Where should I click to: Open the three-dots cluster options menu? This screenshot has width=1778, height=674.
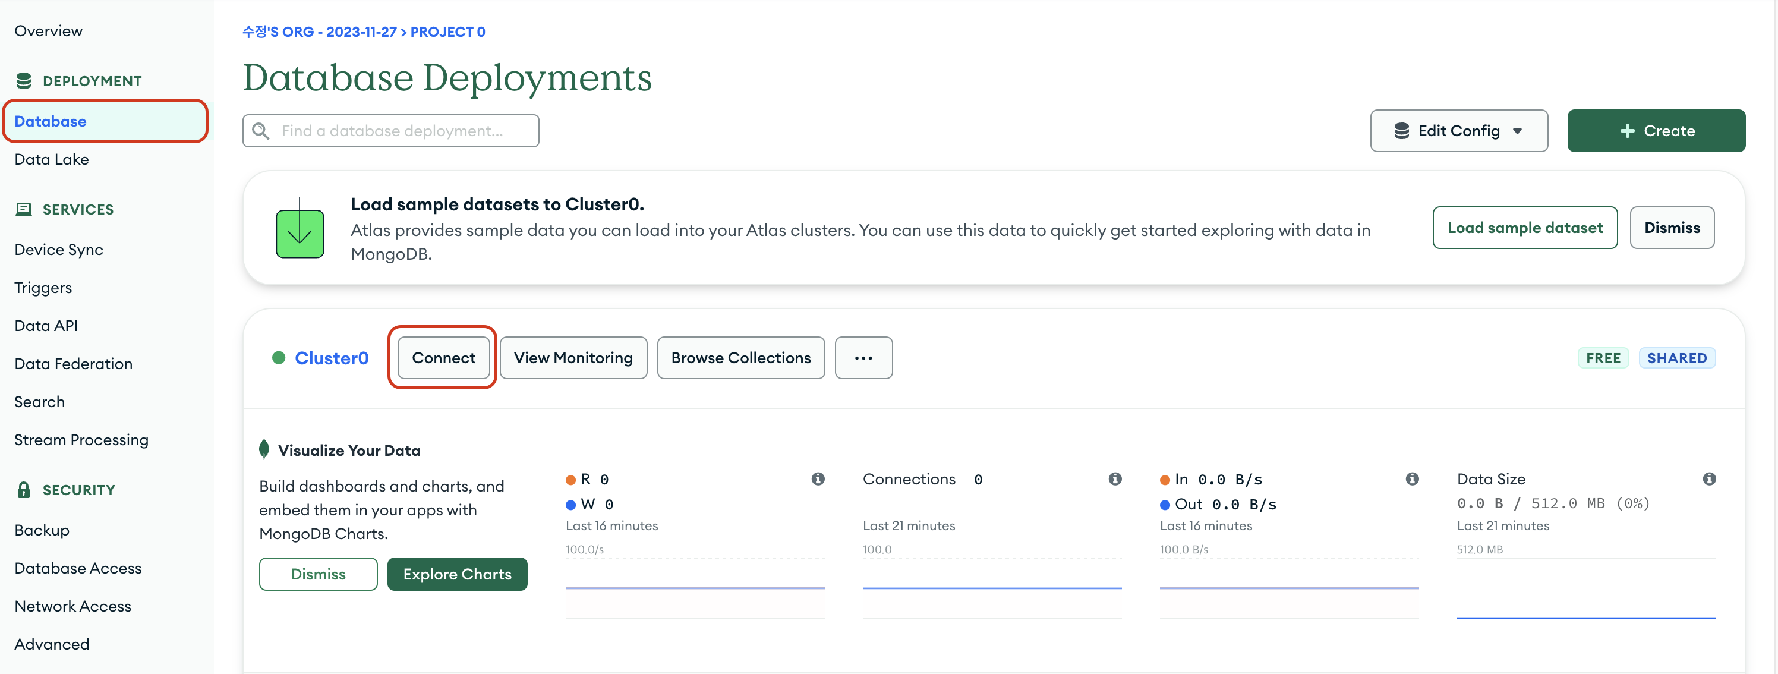click(863, 358)
